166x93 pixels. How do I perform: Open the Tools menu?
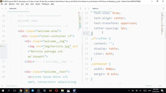click(32, 4)
